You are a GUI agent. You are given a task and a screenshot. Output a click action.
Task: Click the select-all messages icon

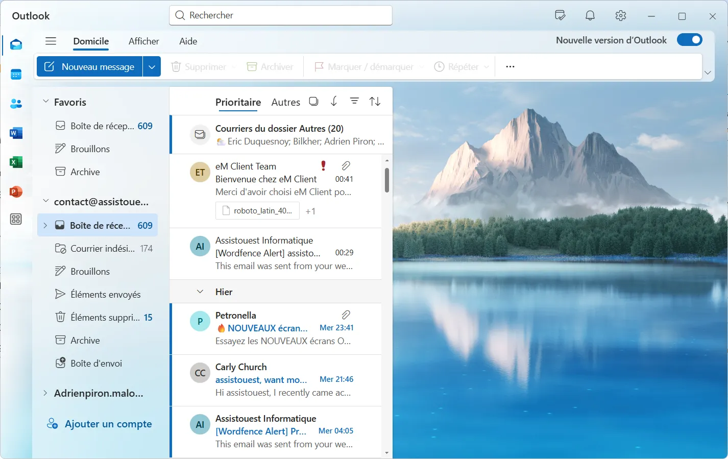point(314,102)
